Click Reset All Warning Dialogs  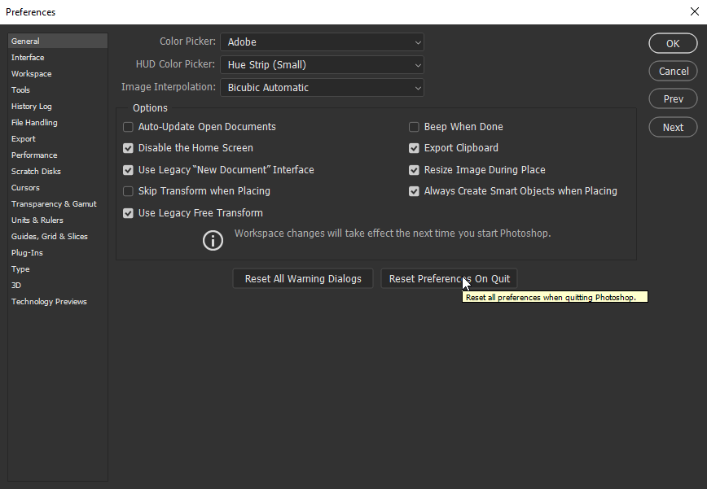(302, 278)
